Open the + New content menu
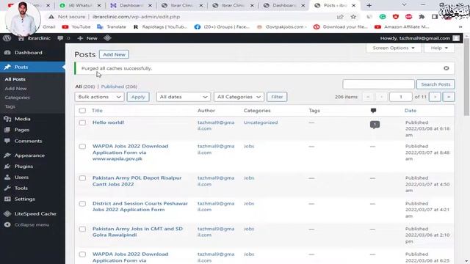Viewport: 470px width, 264px height. [87, 38]
